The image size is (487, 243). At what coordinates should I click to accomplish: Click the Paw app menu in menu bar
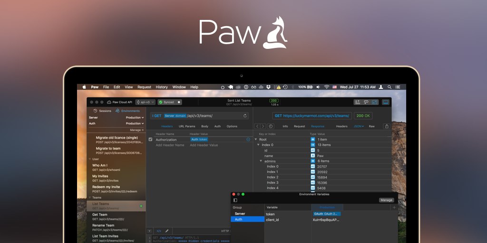95,87
